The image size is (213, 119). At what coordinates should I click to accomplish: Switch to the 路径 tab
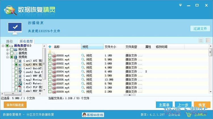(9, 41)
